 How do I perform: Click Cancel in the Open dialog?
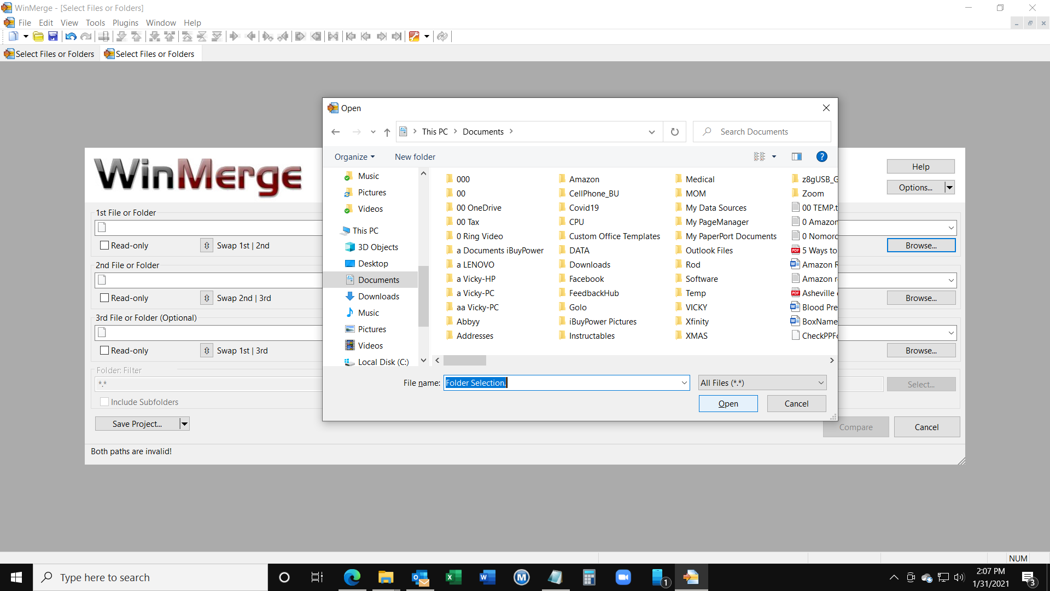coord(796,403)
